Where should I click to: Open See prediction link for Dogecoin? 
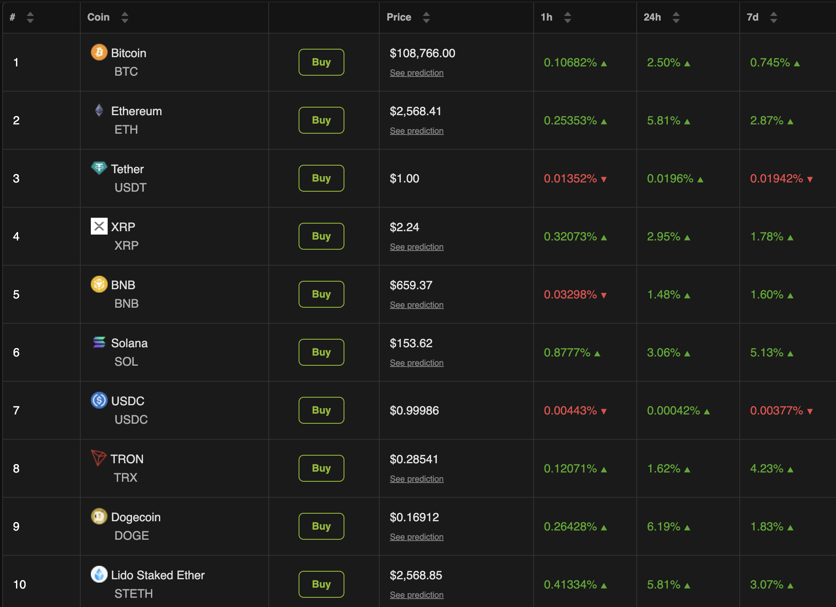[416, 537]
